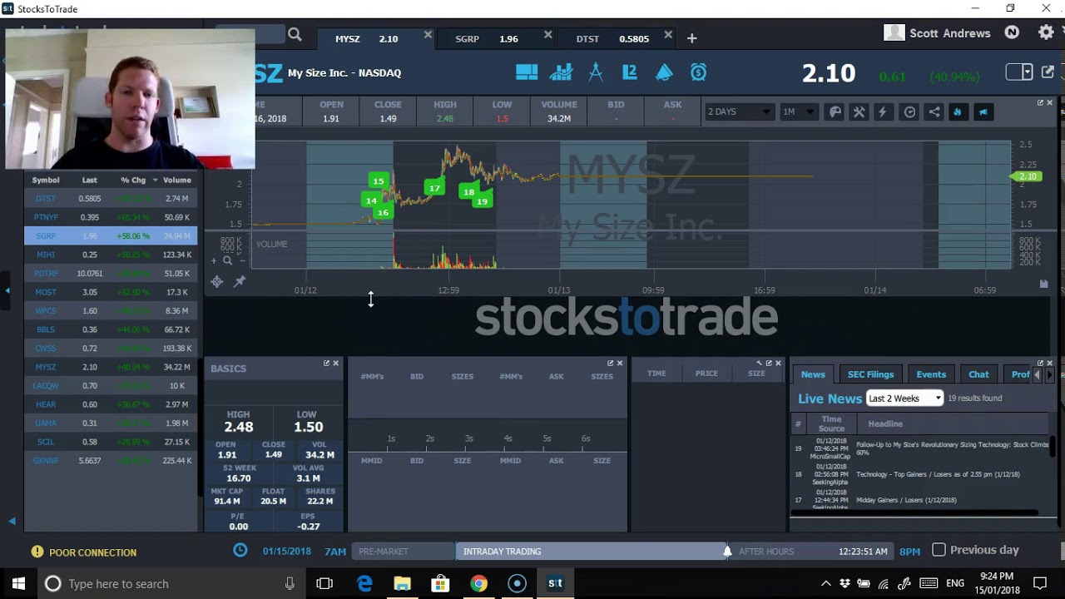The image size is (1065, 599).
Task: Select the GKNNF watchlist row
Action: (x=111, y=460)
